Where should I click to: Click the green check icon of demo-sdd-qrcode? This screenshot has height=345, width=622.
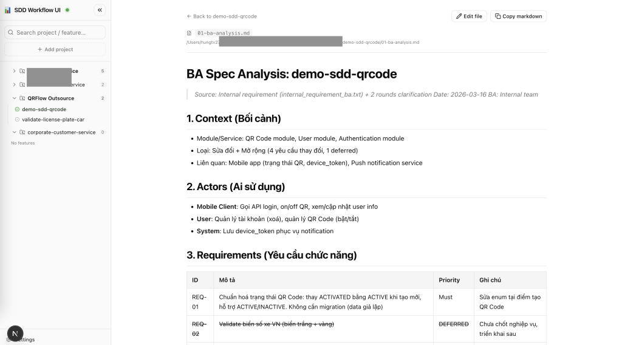[x=17, y=109]
